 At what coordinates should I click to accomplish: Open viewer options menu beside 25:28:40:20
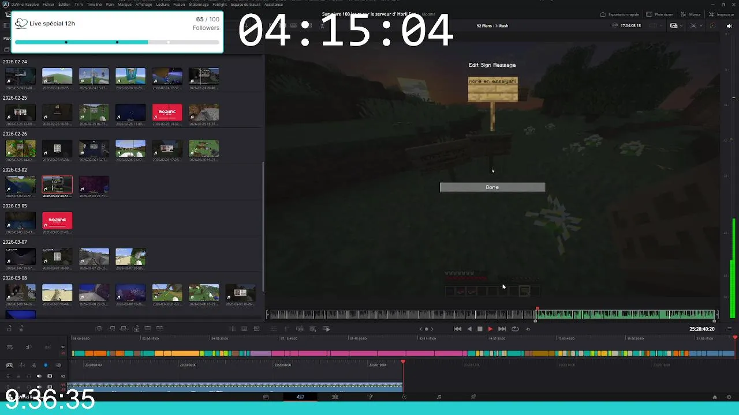point(728,329)
